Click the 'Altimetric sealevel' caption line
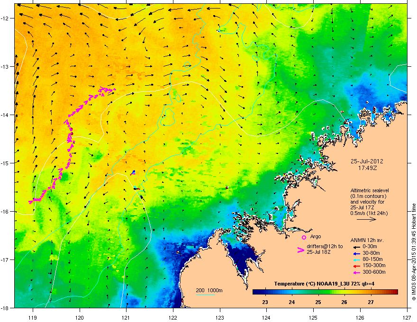This screenshot has width=417, height=322. pos(370,190)
